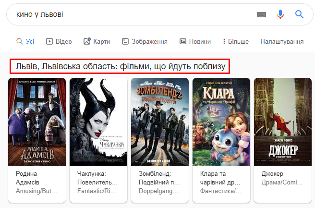This screenshot has width=315, height=208.
Task: Open the Зомбіленд 2 poster
Action: [x=160, y=122]
